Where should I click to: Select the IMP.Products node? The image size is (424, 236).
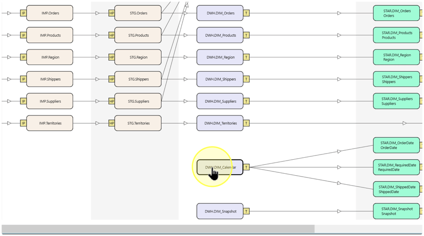point(50,35)
